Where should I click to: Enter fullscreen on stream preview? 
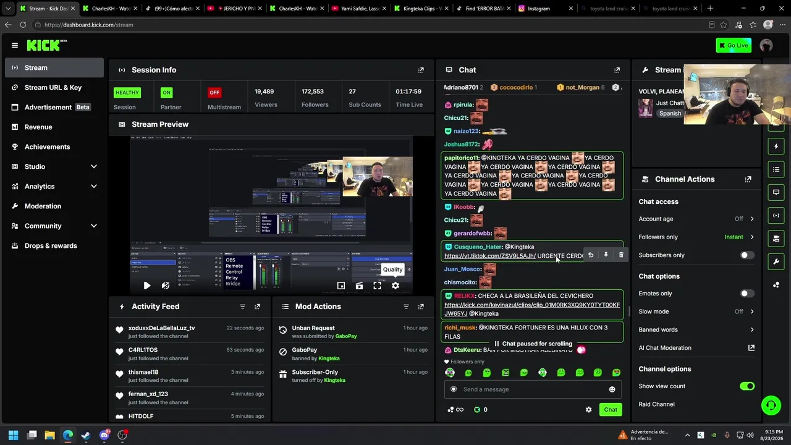pos(377,286)
